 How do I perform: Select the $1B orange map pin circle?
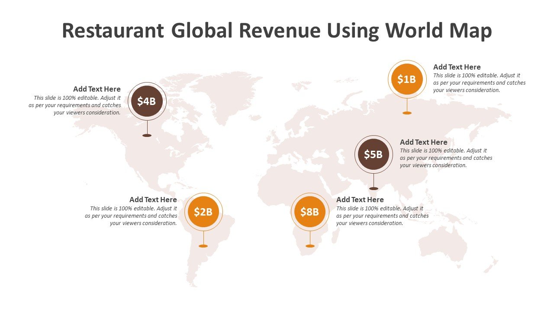(x=407, y=79)
